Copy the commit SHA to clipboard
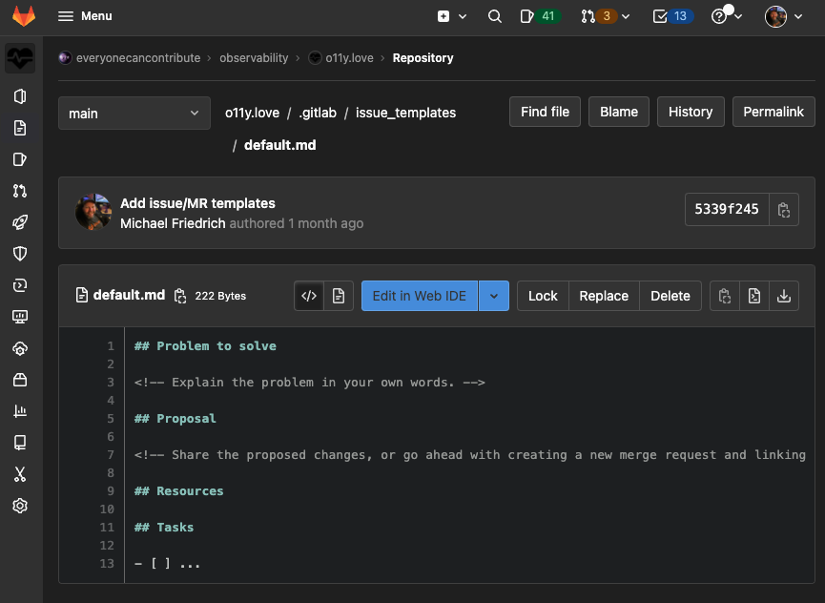Screen dimensions: 825x603 pyautogui.click(x=784, y=209)
